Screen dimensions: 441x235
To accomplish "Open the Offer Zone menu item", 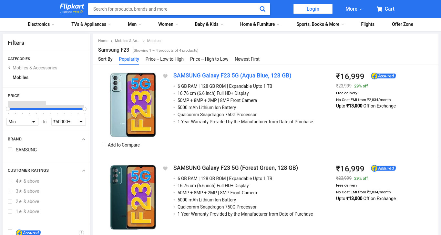I will click(403, 24).
